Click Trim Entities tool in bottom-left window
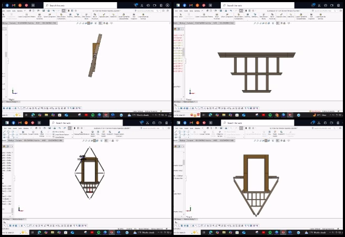Viewport: 345px width, 237px height. [23, 133]
